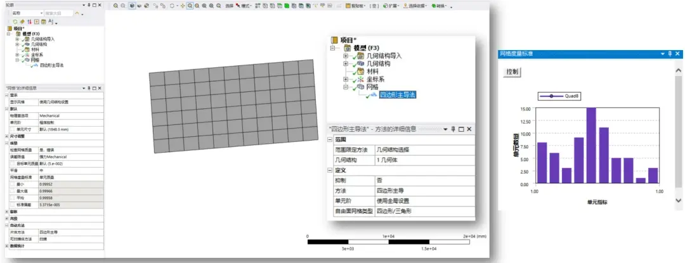685x263 pixels.
Task: Open the 剪贴板 toolbar menu
Action: point(358,6)
